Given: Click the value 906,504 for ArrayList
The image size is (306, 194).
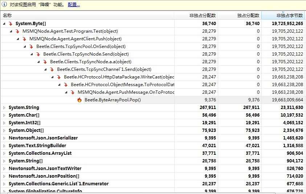Looking at the screenshot, I should pyautogui.click(x=295, y=153).
